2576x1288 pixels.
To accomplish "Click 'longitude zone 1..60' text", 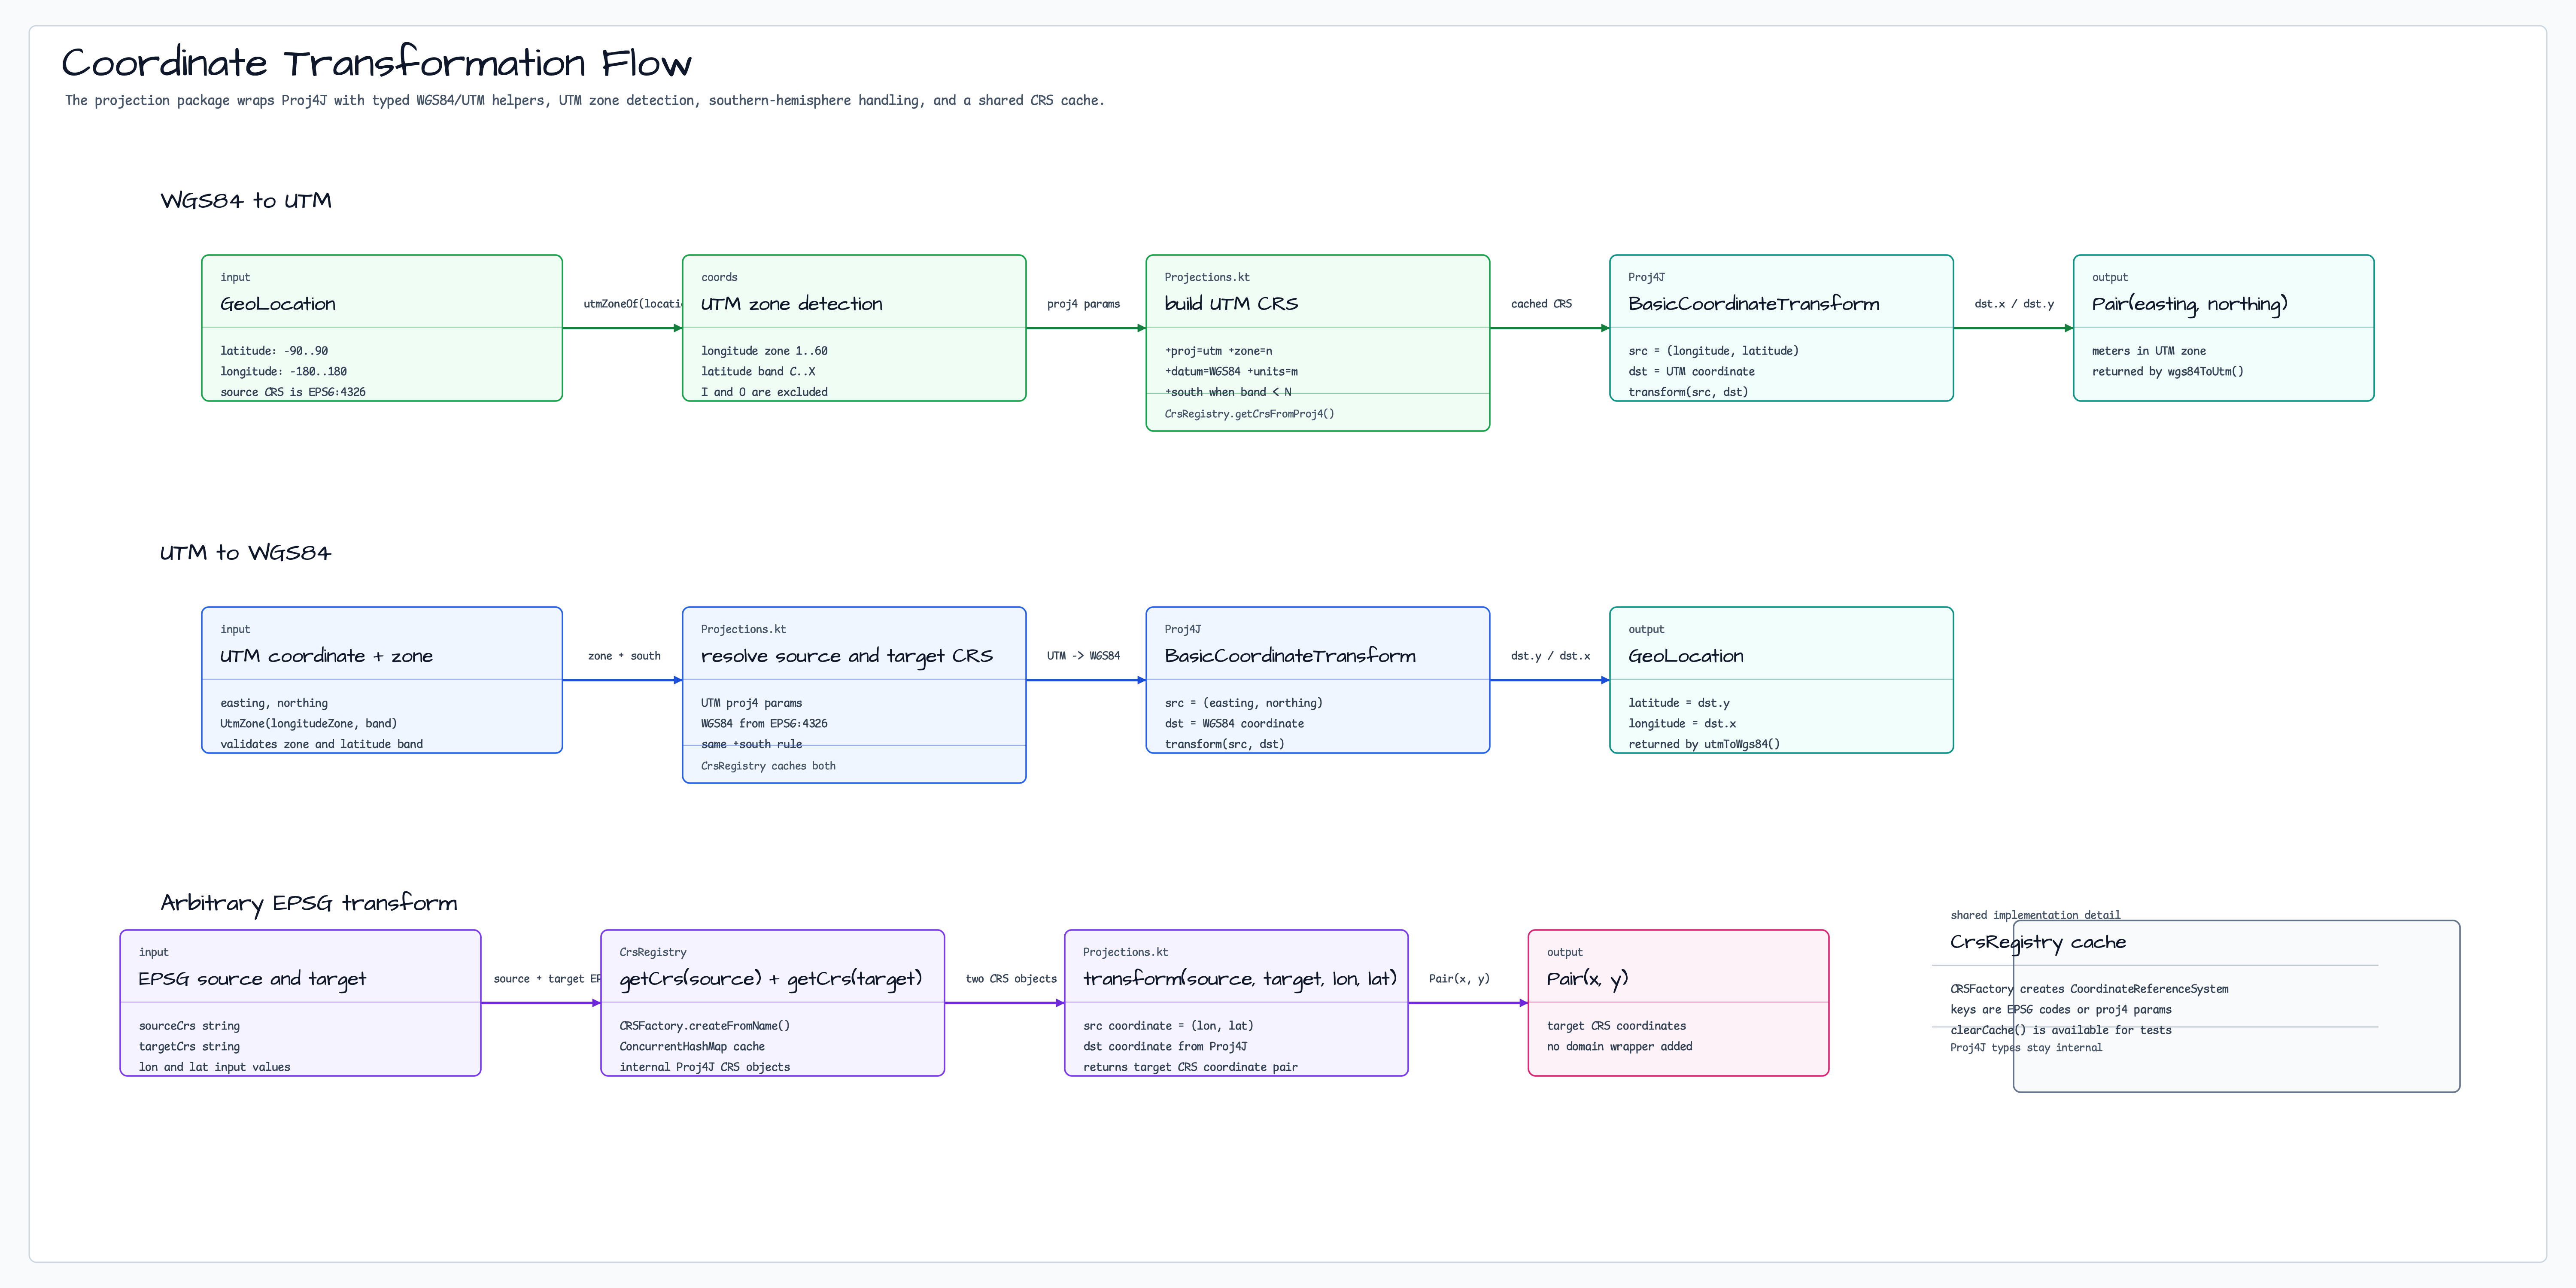I will (x=764, y=351).
